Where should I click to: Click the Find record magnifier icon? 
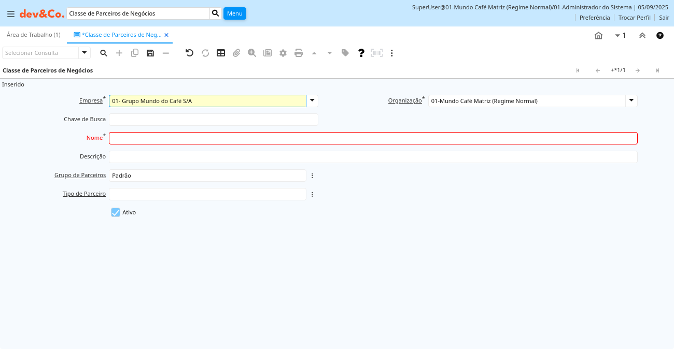pyautogui.click(x=104, y=53)
